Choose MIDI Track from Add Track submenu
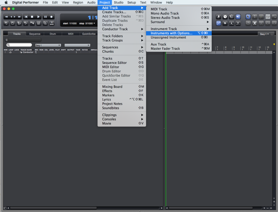 [x=179, y=9]
